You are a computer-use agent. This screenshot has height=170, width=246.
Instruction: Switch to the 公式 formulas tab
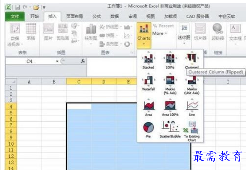coord(96,17)
